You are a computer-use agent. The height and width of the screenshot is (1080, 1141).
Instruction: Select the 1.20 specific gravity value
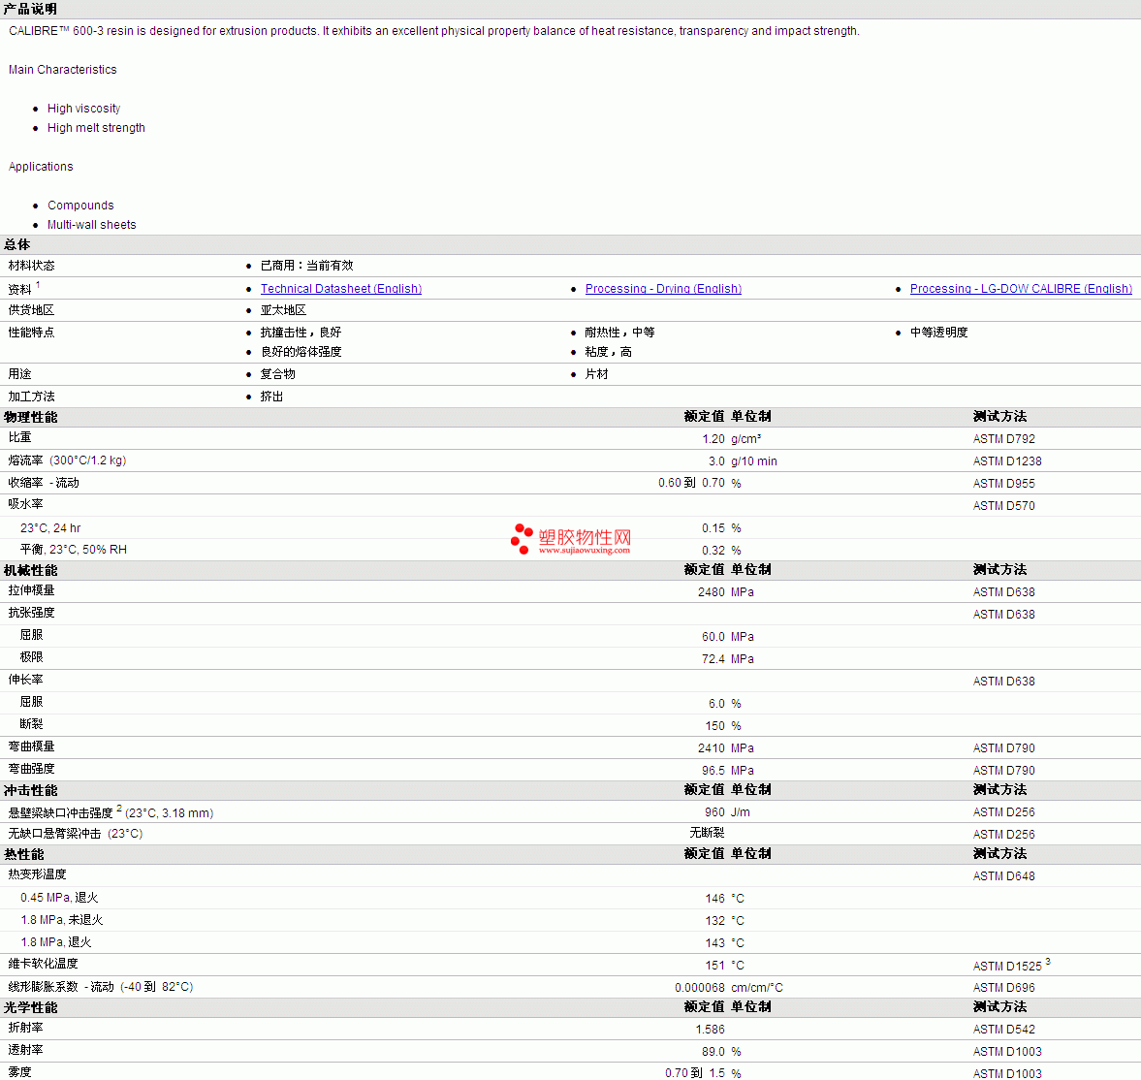tap(713, 439)
